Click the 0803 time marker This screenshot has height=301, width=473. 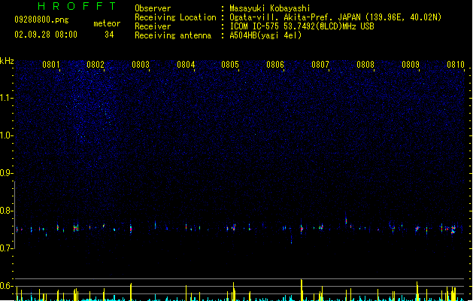[141, 65]
